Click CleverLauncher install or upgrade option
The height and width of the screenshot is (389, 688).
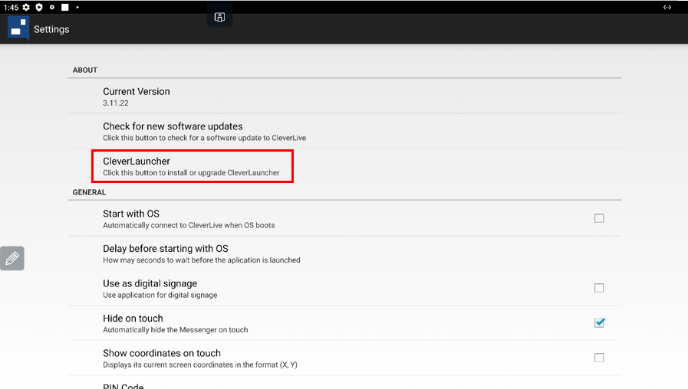[x=345, y=166]
